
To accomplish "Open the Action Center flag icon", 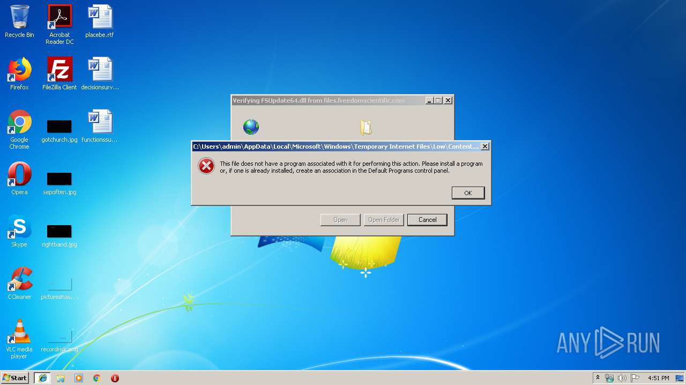I will tap(635, 378).
